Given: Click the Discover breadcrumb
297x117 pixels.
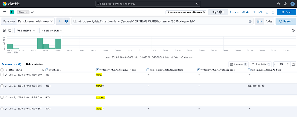Looking at the screenshot, I should [23, 12].
